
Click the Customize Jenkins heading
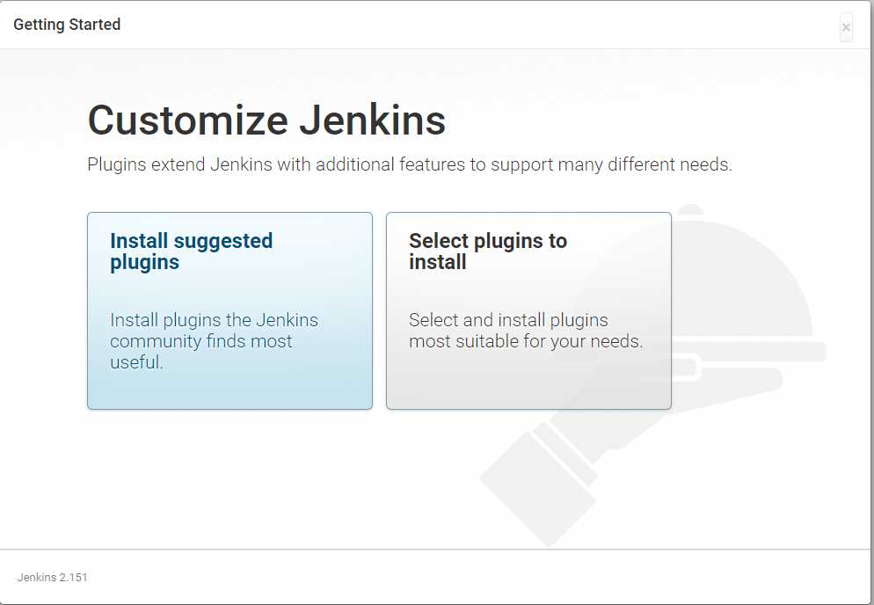(266, 120)
